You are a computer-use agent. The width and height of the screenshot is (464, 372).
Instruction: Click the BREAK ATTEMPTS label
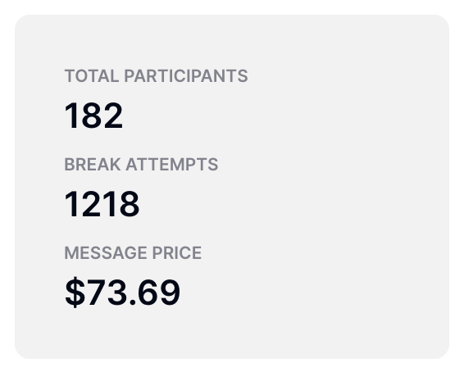[x=141, y=165]
